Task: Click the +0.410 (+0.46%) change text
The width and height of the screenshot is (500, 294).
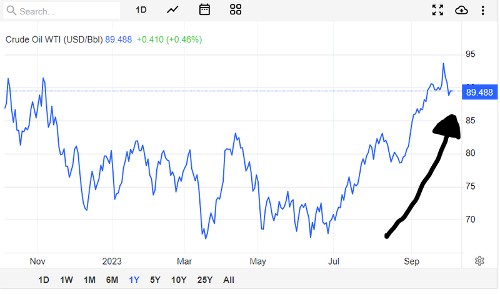Action: coord(169,40)
